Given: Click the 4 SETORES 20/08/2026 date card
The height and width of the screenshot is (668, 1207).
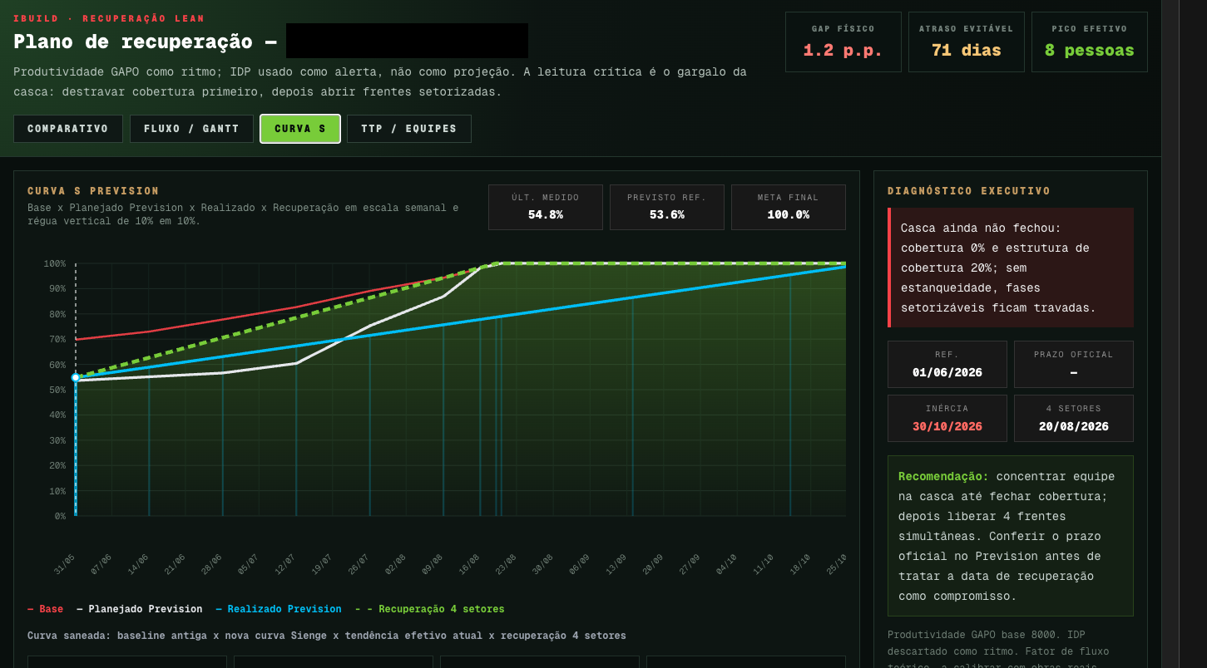Looking at the screenshot, I should (1074, 418).
